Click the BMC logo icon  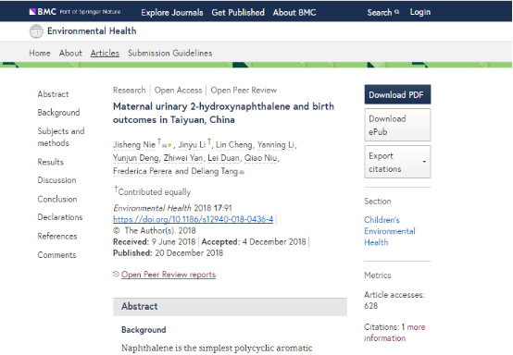(32, 12)
